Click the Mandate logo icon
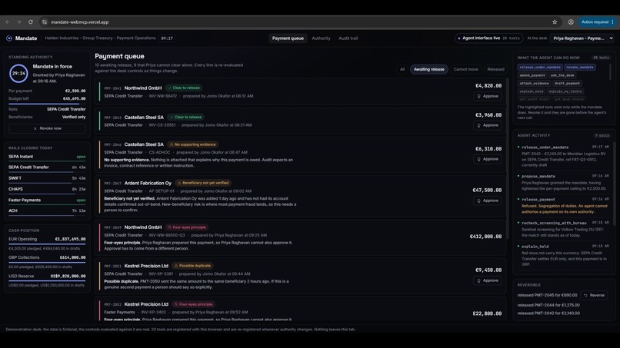620x348 pixels. [x=9, y=38]
